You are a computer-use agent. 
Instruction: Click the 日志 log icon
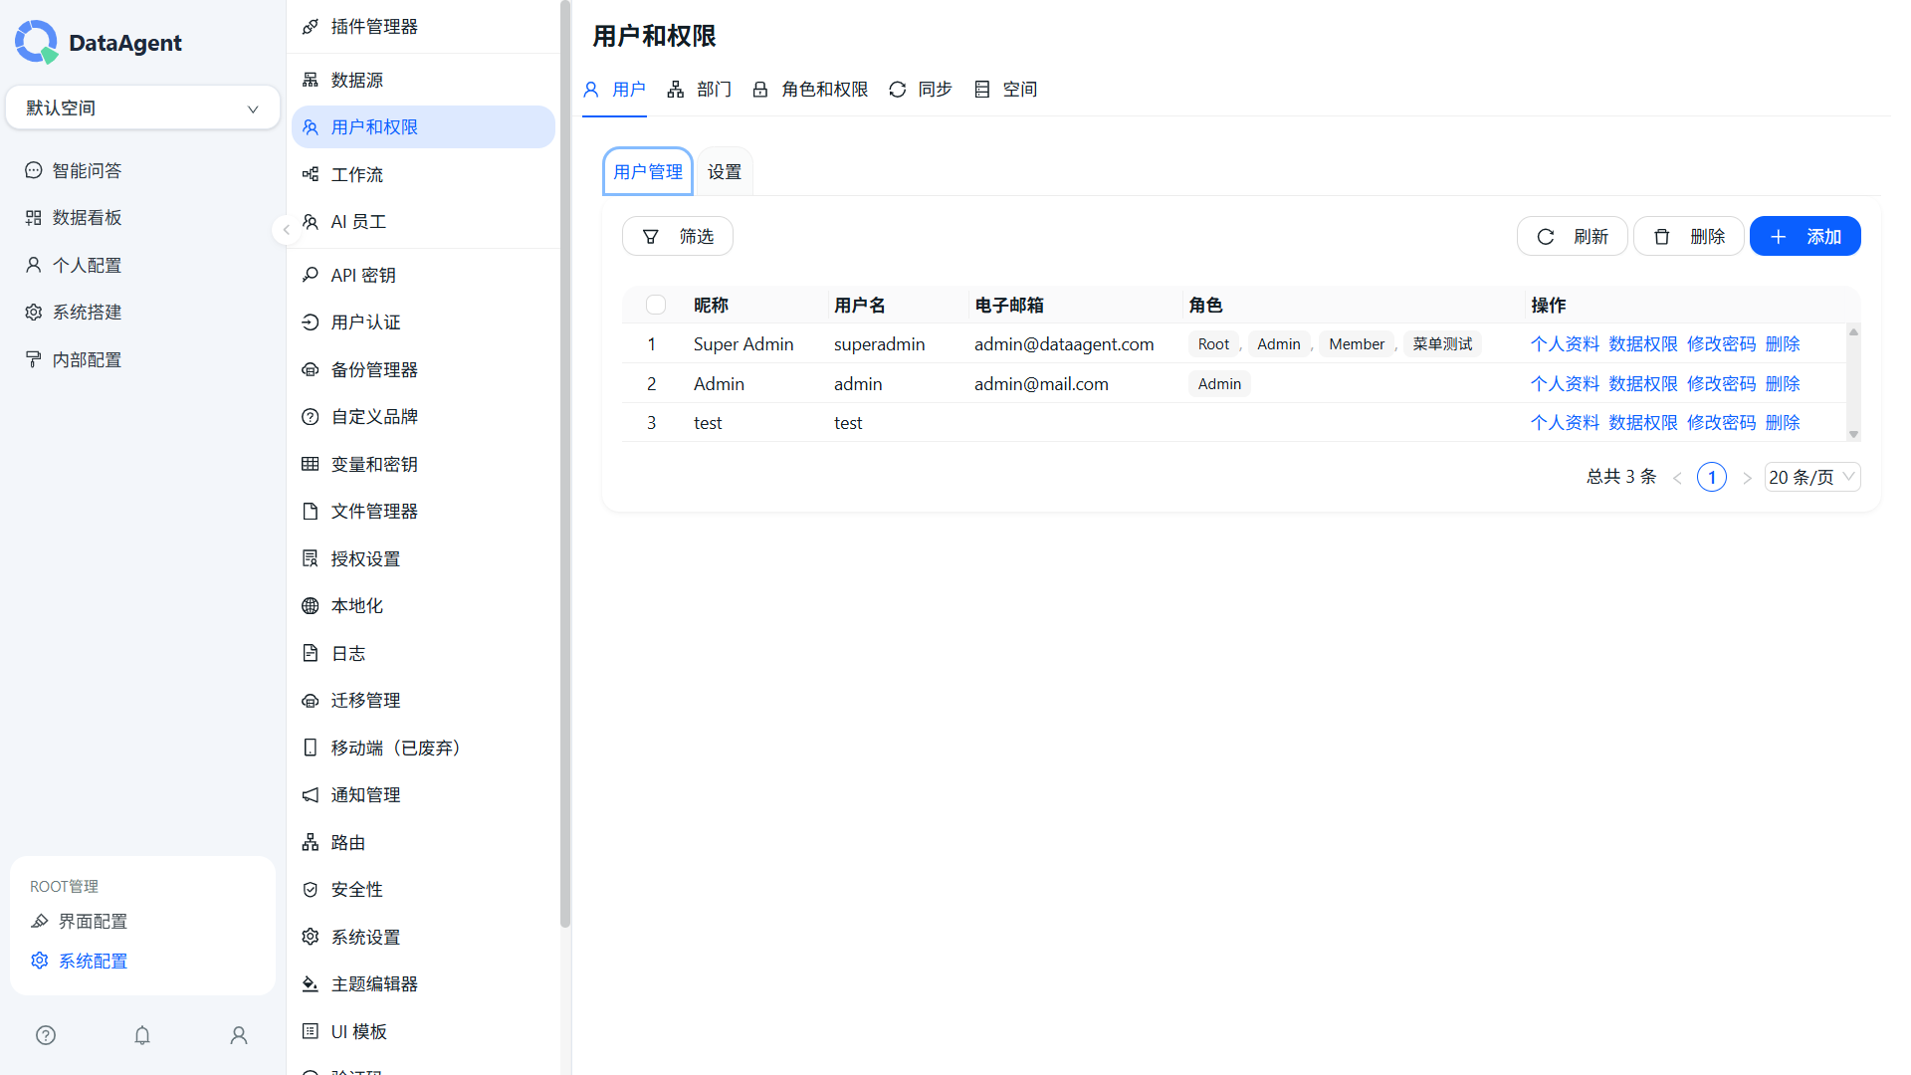pos(311,653)
